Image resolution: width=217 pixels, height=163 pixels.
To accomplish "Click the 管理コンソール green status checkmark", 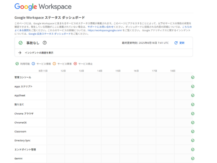I will click(x=193, y=77).
